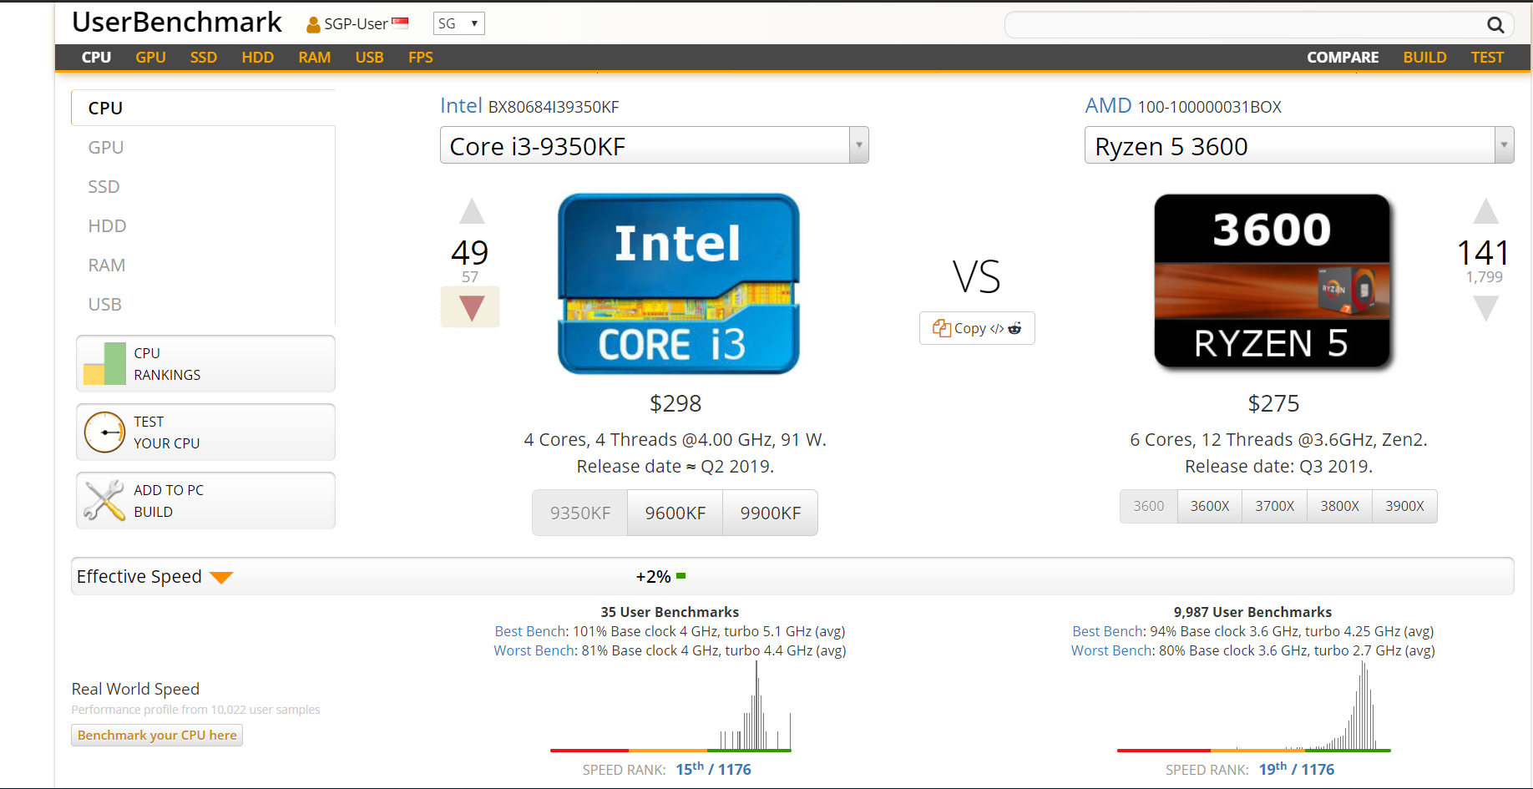
Task: Switch Intel model to 9600KF
Action: (675, 513)
